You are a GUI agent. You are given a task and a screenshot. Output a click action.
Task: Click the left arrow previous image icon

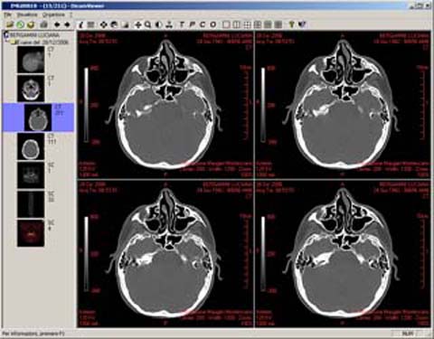(x=58, y=24)
